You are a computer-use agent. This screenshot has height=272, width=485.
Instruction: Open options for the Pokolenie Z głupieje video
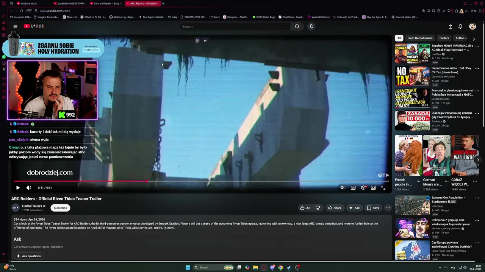point(477,221)
